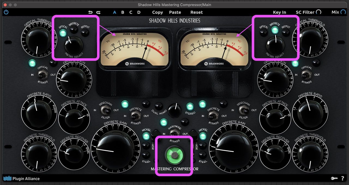Viewport: 349px width, 185px height.
Task: Reset the plugin settings
Action: coord(197,12)
